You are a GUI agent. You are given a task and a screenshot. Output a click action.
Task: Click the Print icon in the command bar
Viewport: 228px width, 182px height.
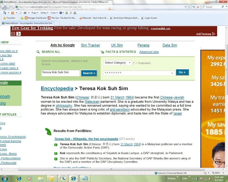pyautogui.click(x=25, y=13)
